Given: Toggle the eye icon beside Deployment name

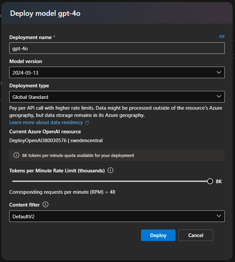Looking at the screenshot, I should [222, 36].
